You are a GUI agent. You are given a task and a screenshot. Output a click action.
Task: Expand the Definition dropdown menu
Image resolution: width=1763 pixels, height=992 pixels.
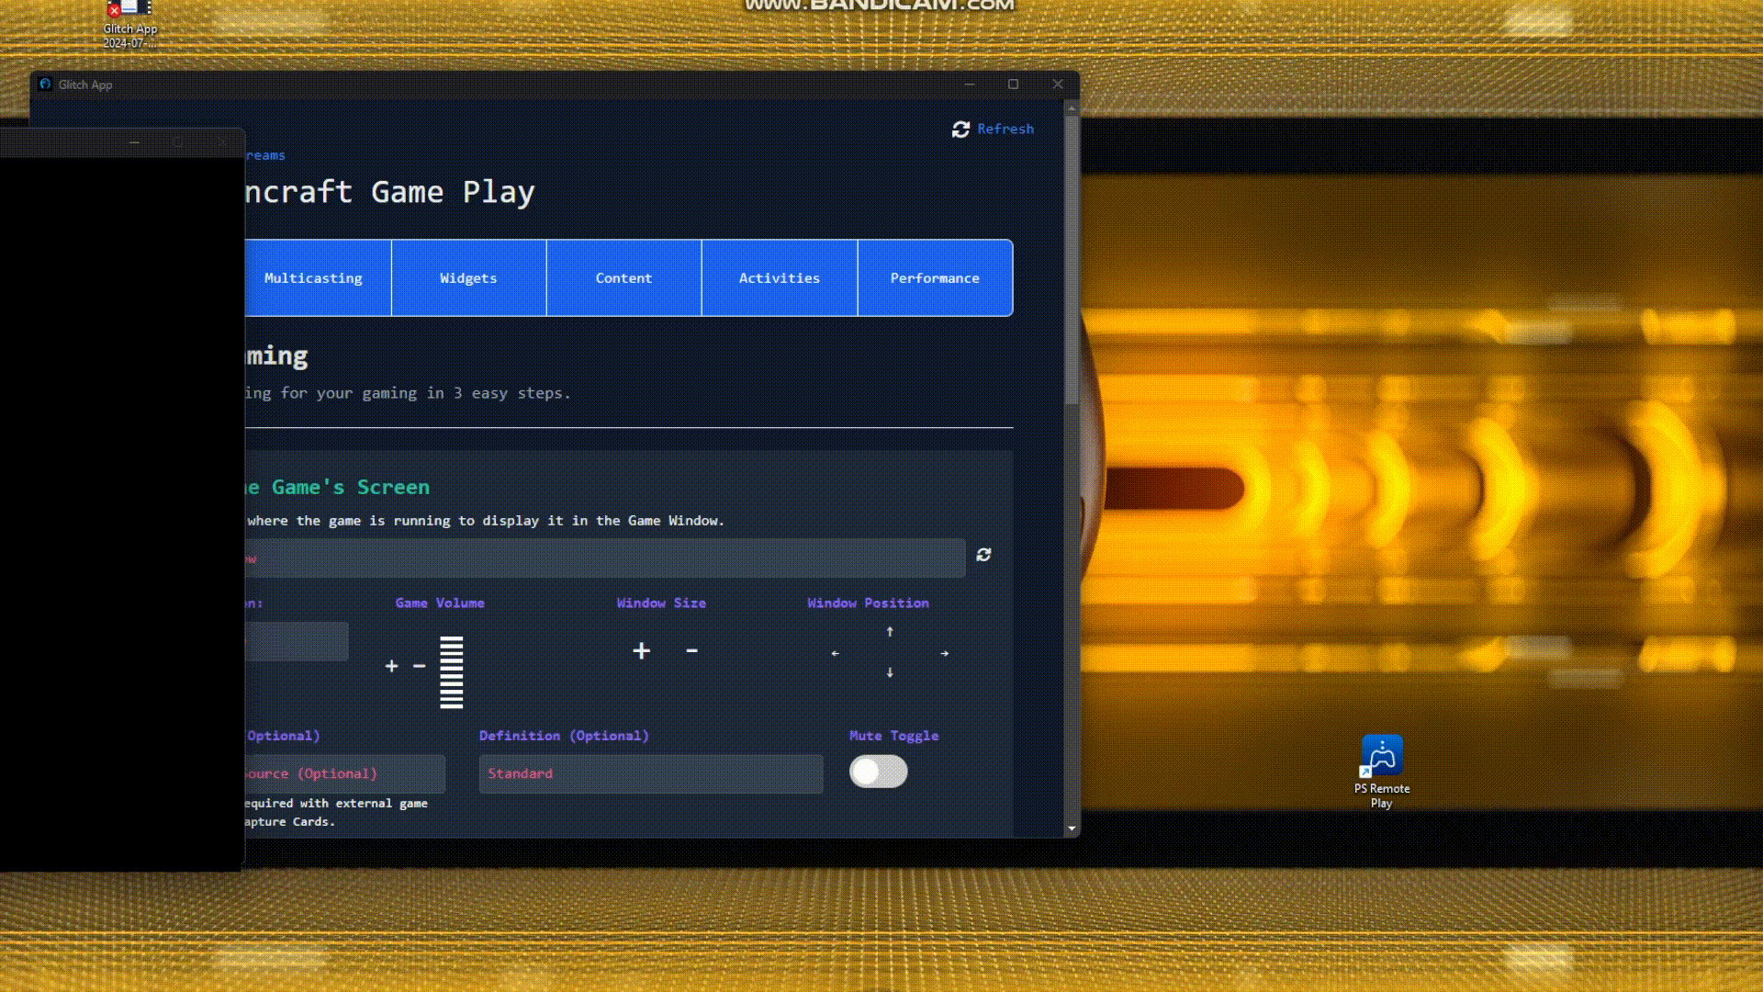click(x=650, y=772)
